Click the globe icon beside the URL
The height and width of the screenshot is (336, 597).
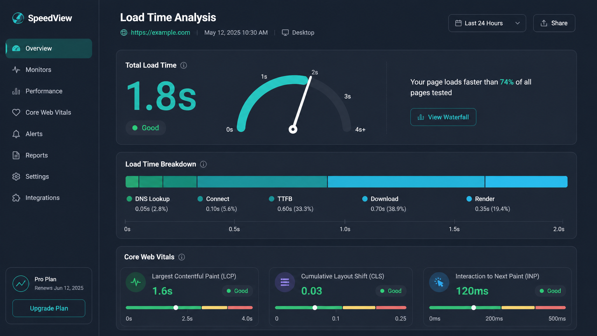(x=124, y=33)
